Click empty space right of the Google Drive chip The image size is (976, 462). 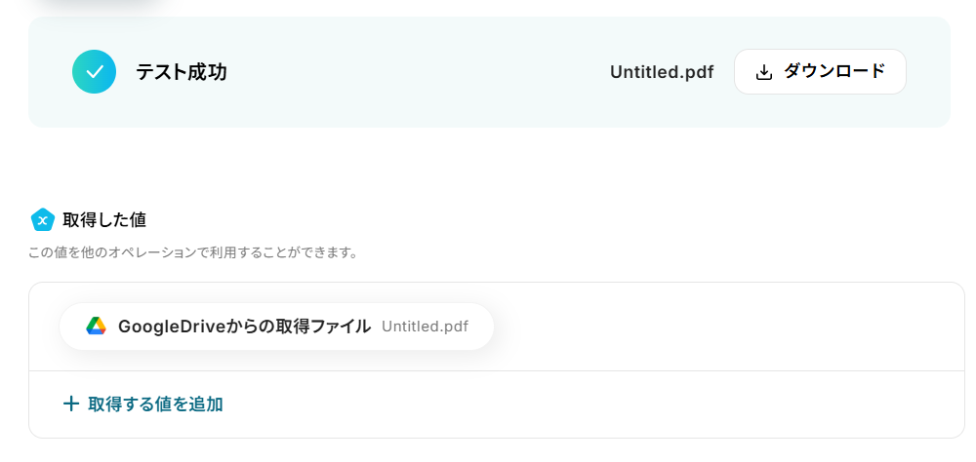[x=722, y=327]
